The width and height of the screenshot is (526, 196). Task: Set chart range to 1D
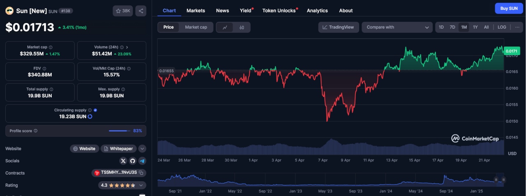[441, 27]
